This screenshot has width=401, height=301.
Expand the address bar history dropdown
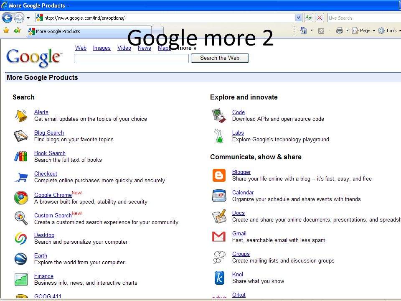[x=298, y=18]
